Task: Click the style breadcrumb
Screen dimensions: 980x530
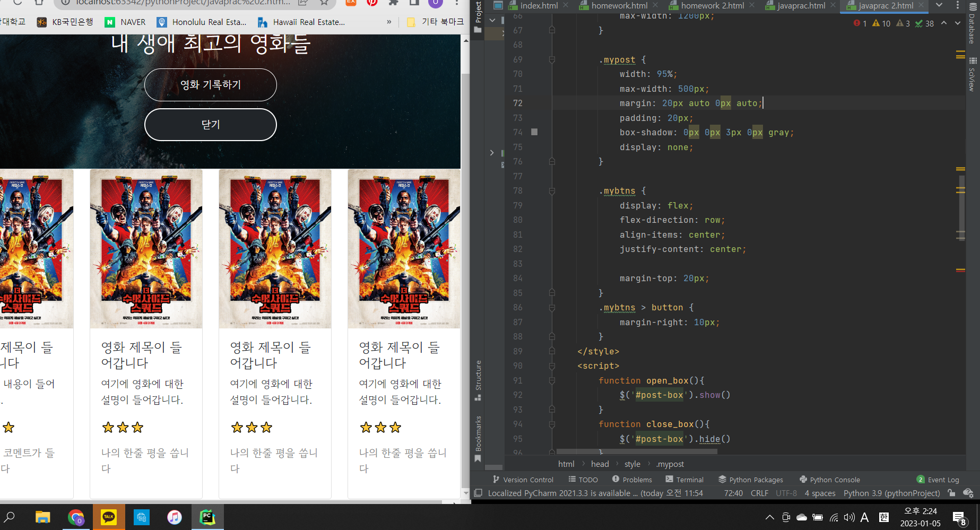Action: pos(632,464)
